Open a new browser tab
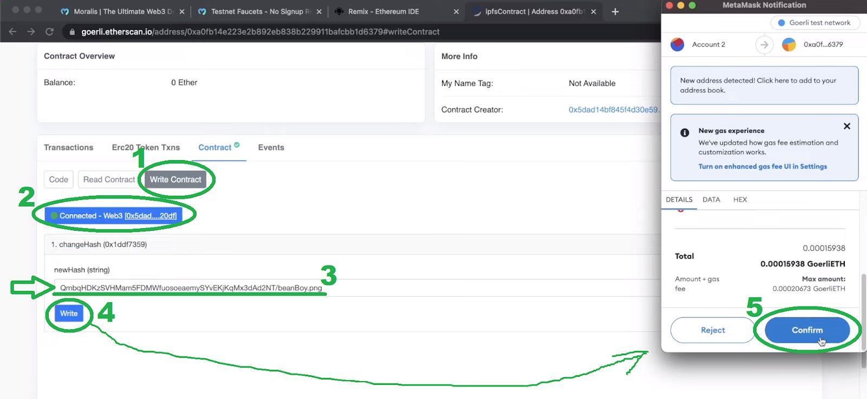 [x=615, y=11]
